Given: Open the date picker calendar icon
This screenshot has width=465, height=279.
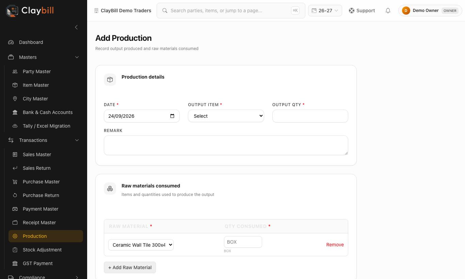Looking at the screenshot, I should (x=172, y=116).
